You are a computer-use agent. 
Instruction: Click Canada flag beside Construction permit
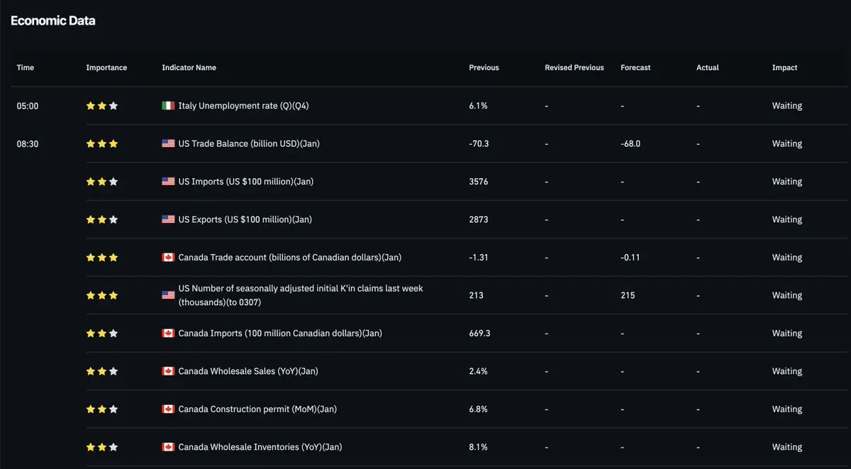(x=168, y=409)
